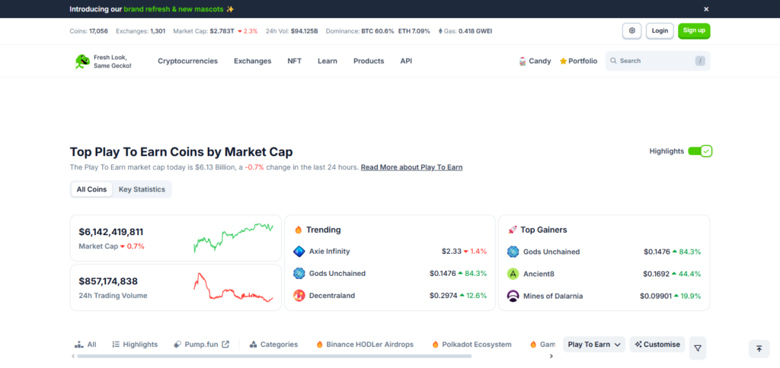Select Polkadot Ecosystem category
The height and width of the screenshot is (368, 780).
[x=472, y=344]
